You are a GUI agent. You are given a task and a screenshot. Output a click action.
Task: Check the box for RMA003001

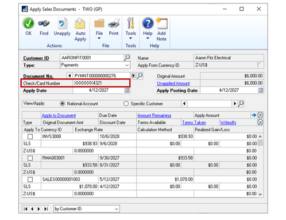[30, 158]
